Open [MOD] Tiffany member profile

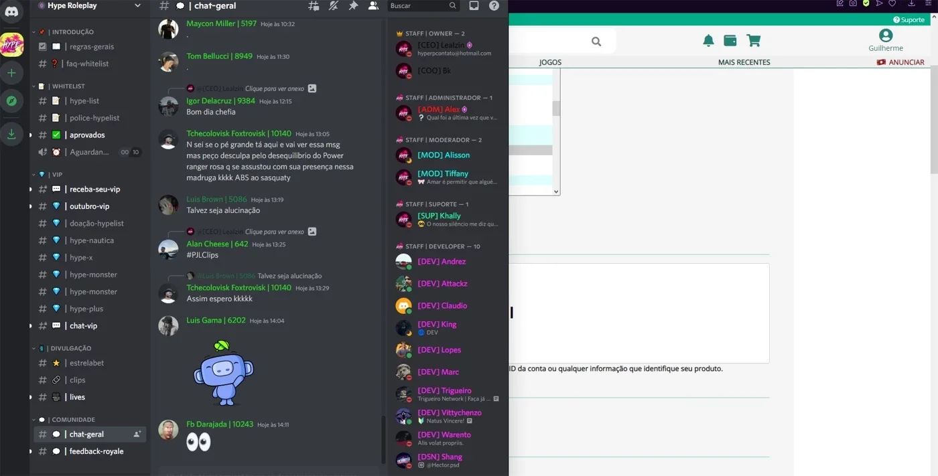pyautogui.click(x=447, y=177)
